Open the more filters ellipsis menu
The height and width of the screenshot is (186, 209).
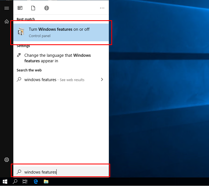(x=102, y=8)
